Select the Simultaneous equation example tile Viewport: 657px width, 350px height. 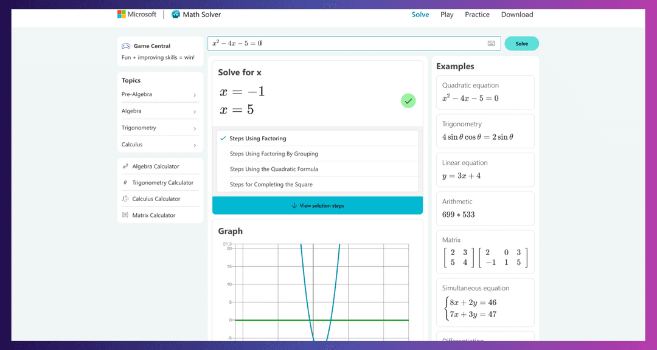[x=485, y=303]
